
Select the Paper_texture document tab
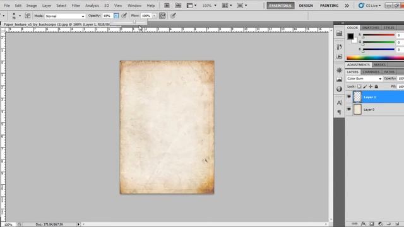click(x=57, y=25)
